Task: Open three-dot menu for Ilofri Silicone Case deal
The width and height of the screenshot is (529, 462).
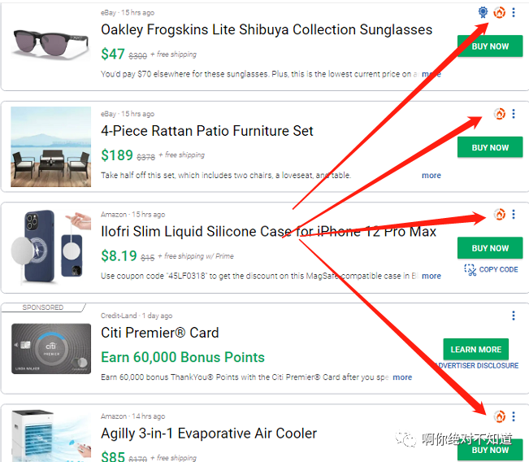Action: (514, 215)
